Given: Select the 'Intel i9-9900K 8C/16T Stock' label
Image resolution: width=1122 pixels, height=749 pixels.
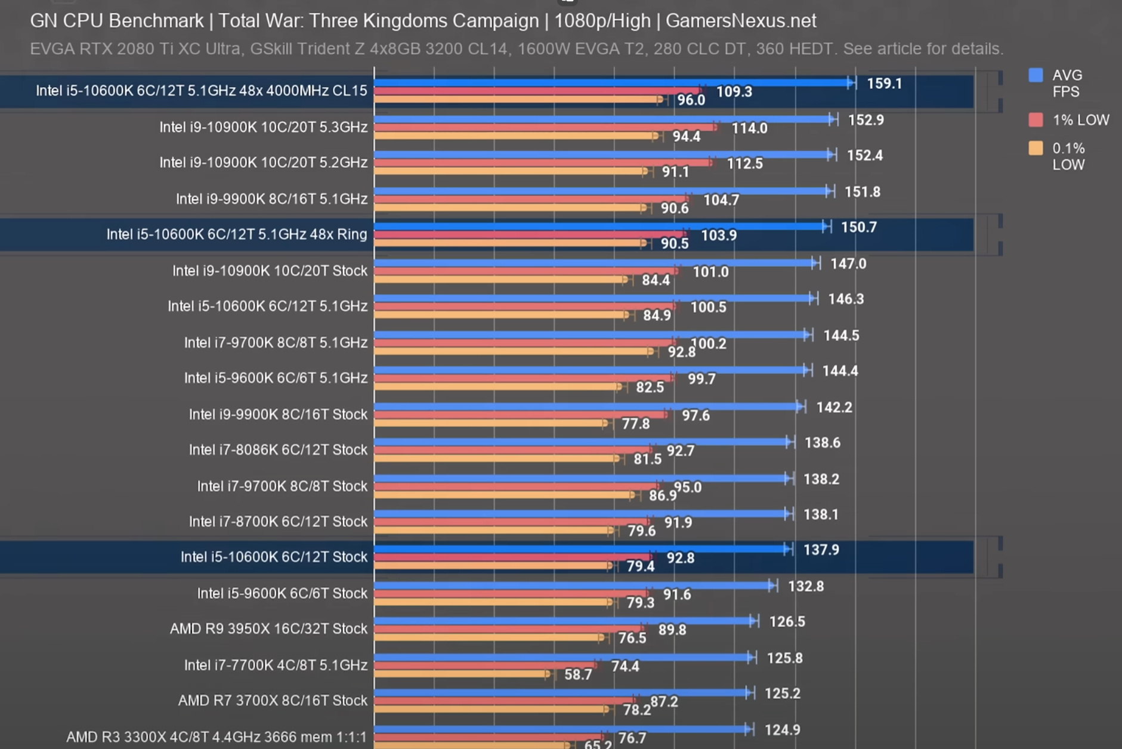Looking at the screenshot, I should (278, 414).
